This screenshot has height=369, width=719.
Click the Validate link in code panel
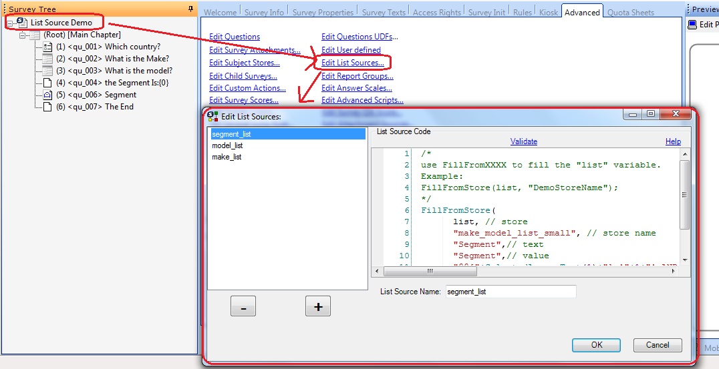[524, 141]
